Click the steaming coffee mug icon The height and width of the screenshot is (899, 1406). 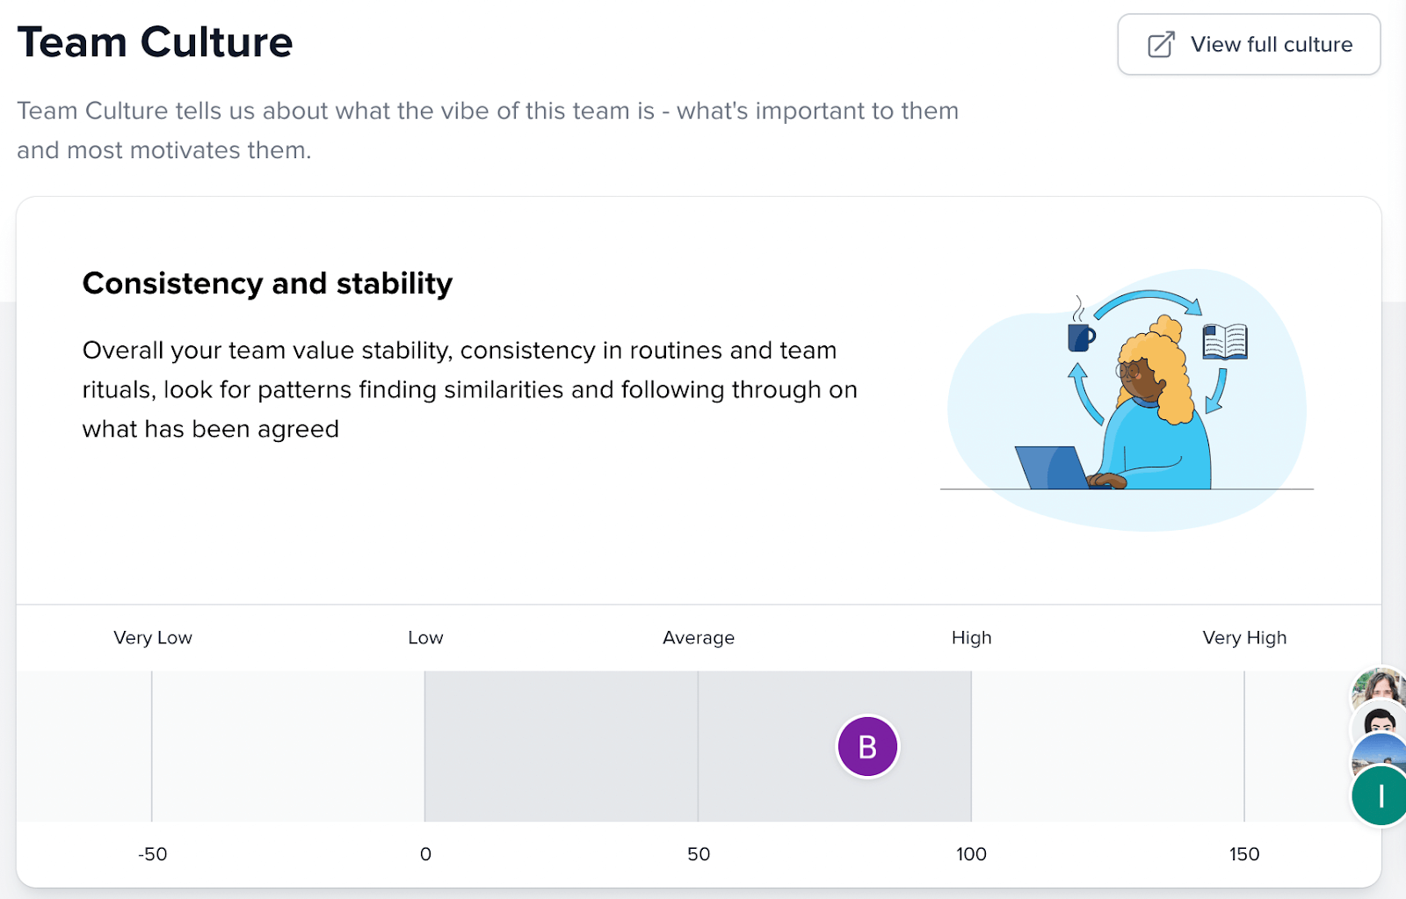coord(1080,333)
